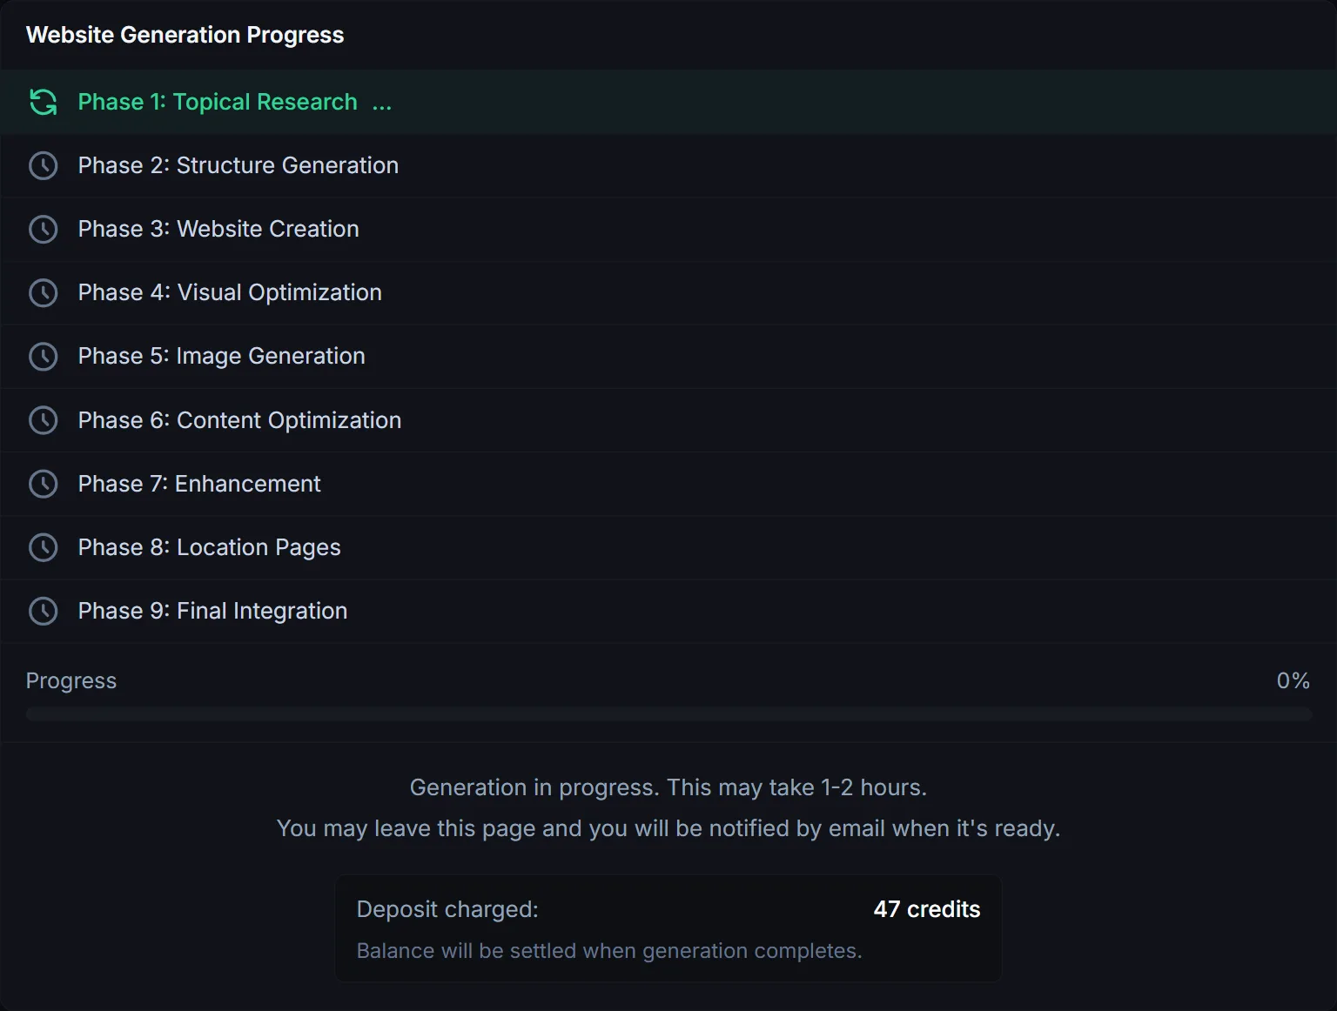Select the Phase 3: Website Creation label
1337x1011 pixels.
[218, 229]
